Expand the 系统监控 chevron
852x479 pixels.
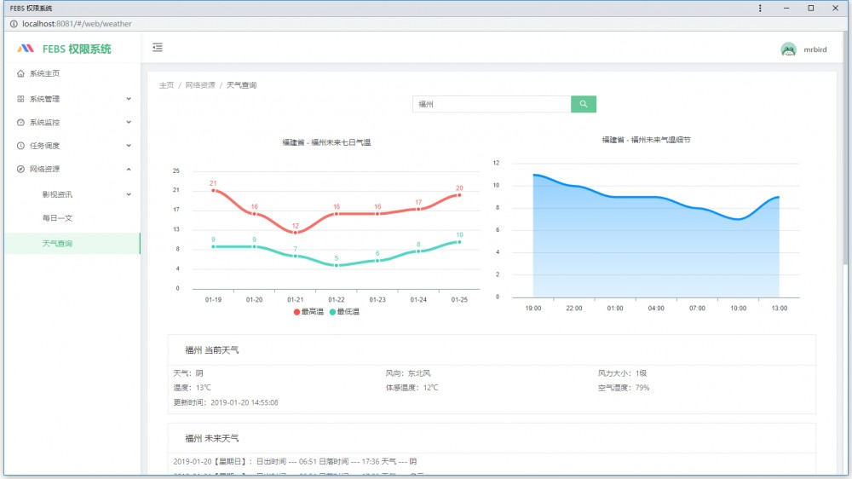coord(129,123)
